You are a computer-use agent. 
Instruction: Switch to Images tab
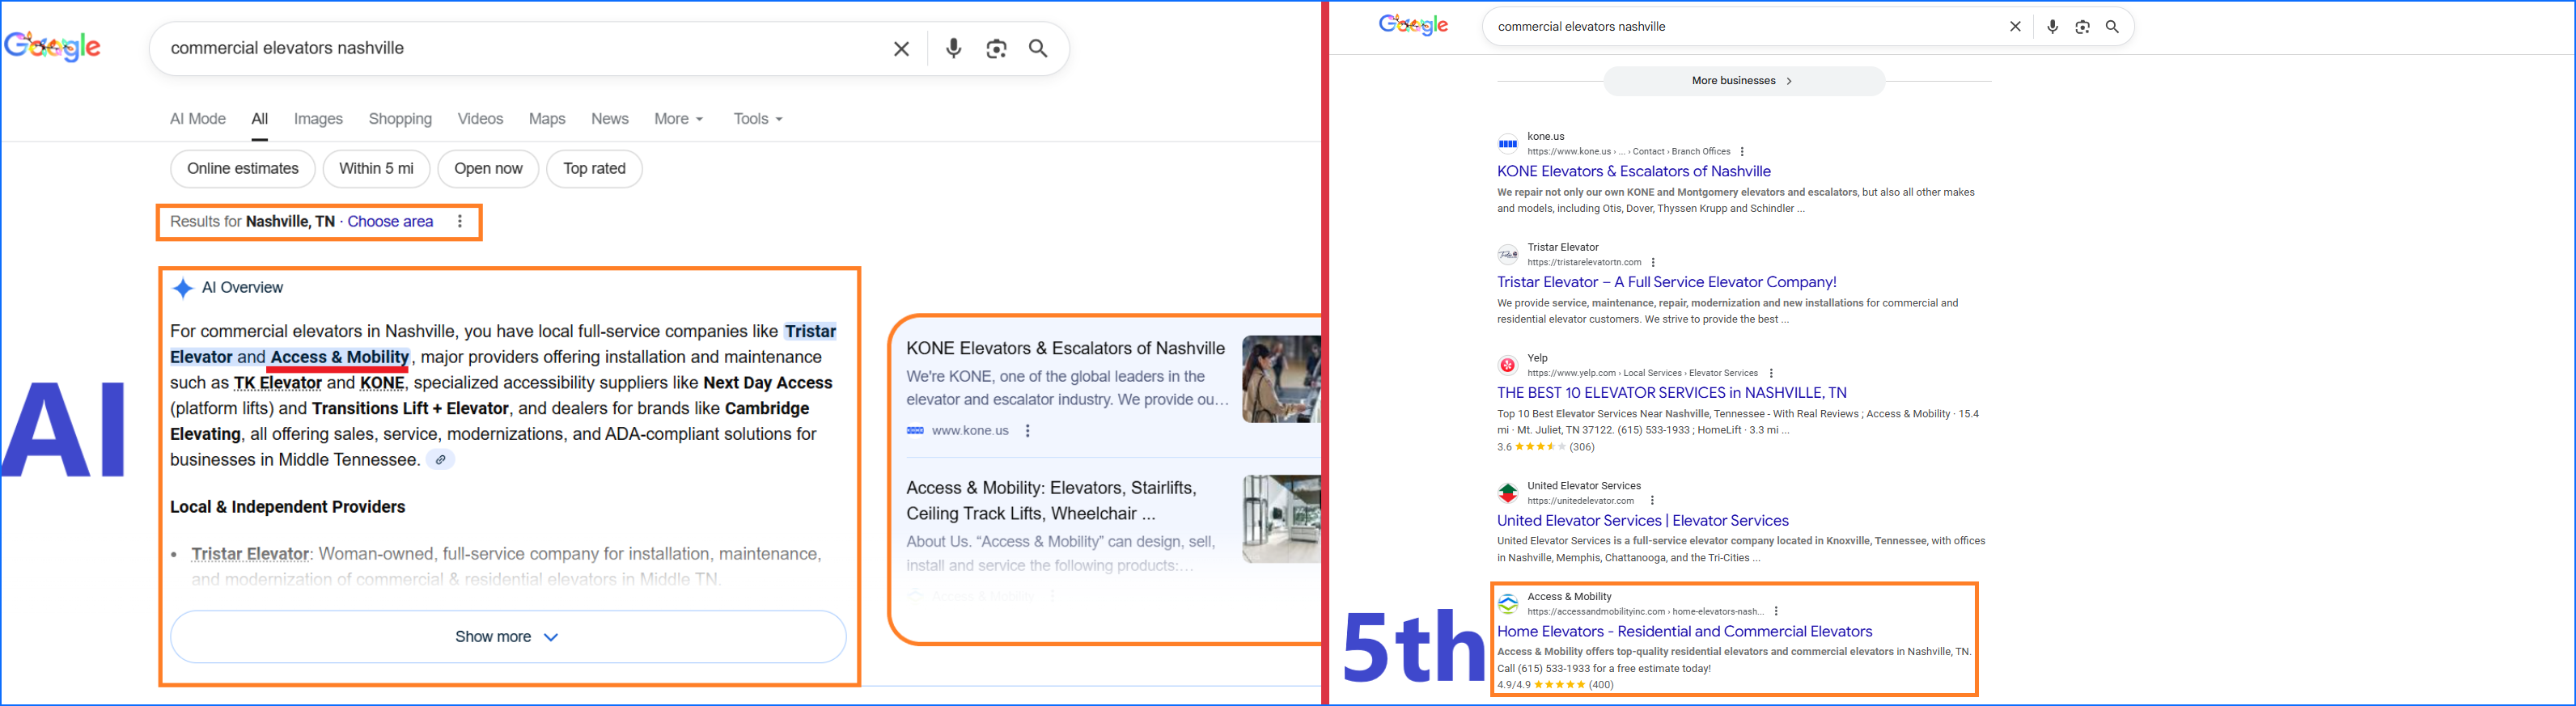318,119
